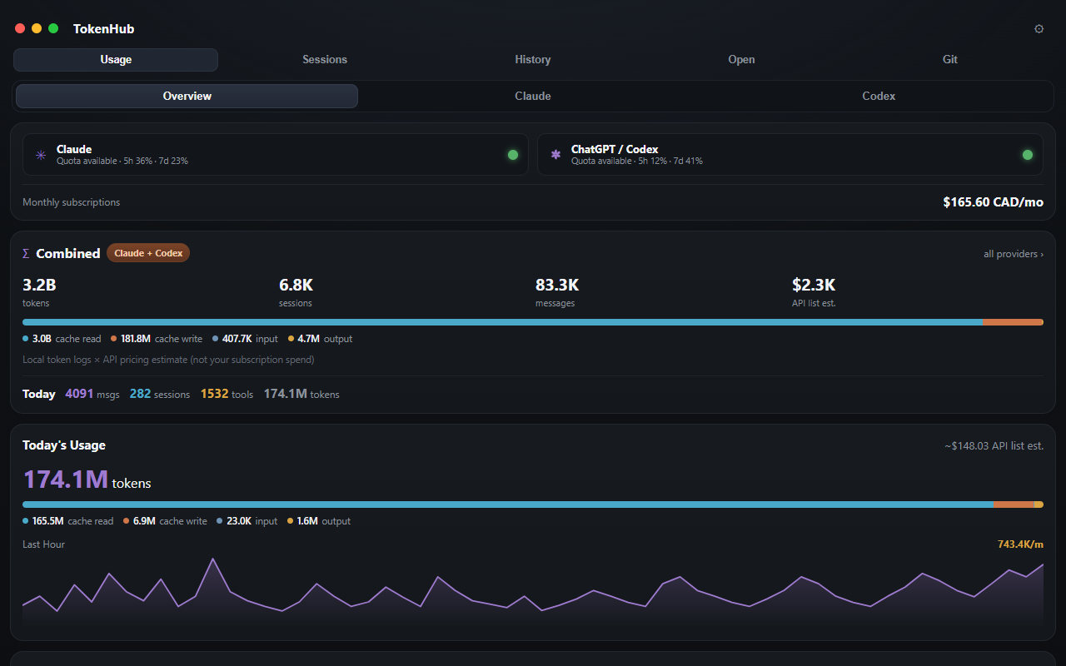
Task: Maximize window with green button
Action: [53, 28]
